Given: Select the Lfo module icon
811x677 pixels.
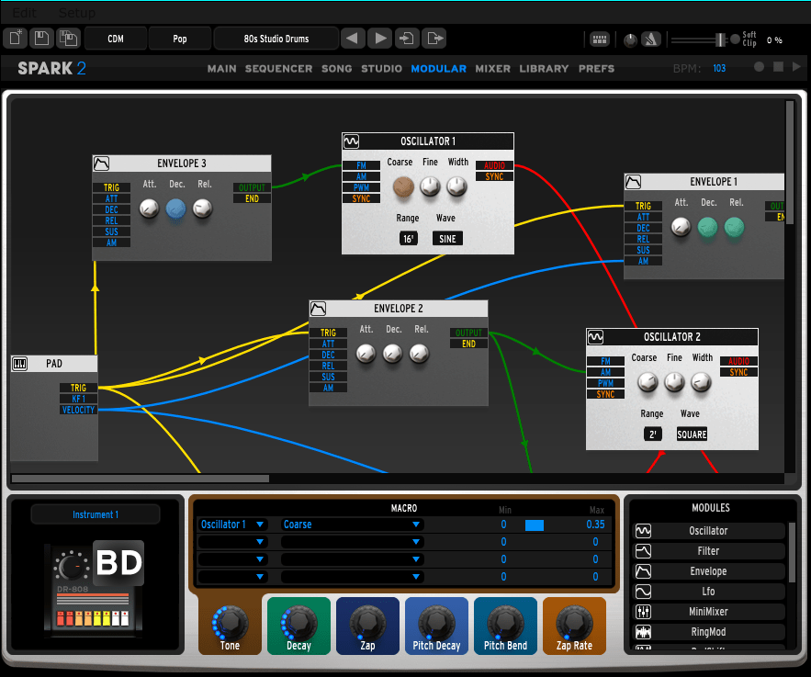Looking at the screenshot, I should click(x=643, y=591).
